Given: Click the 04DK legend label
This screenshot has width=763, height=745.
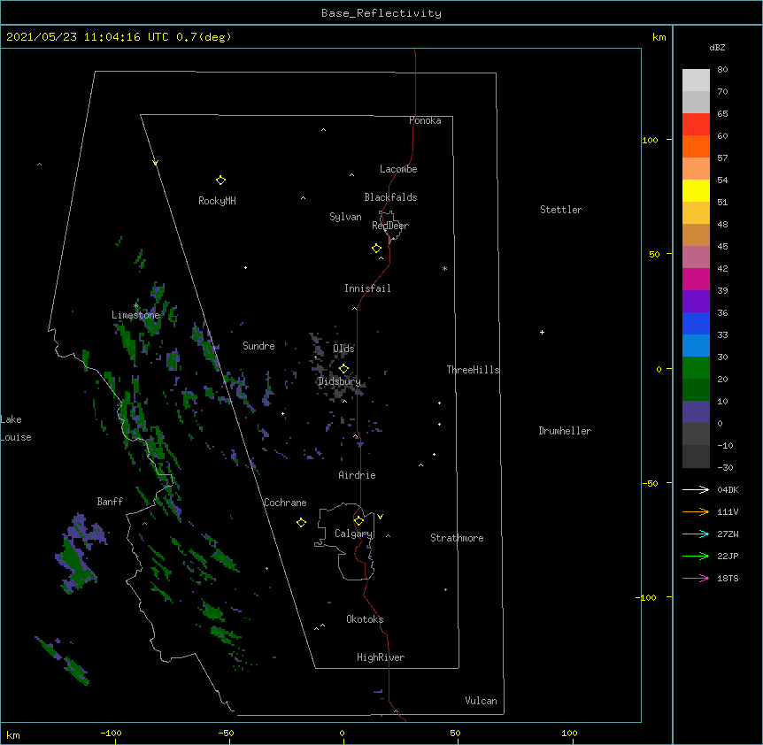Looking at the screenshot, I should click(728, 489).
